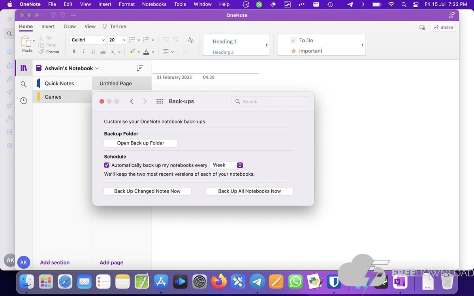
Task: Show recent notes clock icon
Action: pos(24,101)
